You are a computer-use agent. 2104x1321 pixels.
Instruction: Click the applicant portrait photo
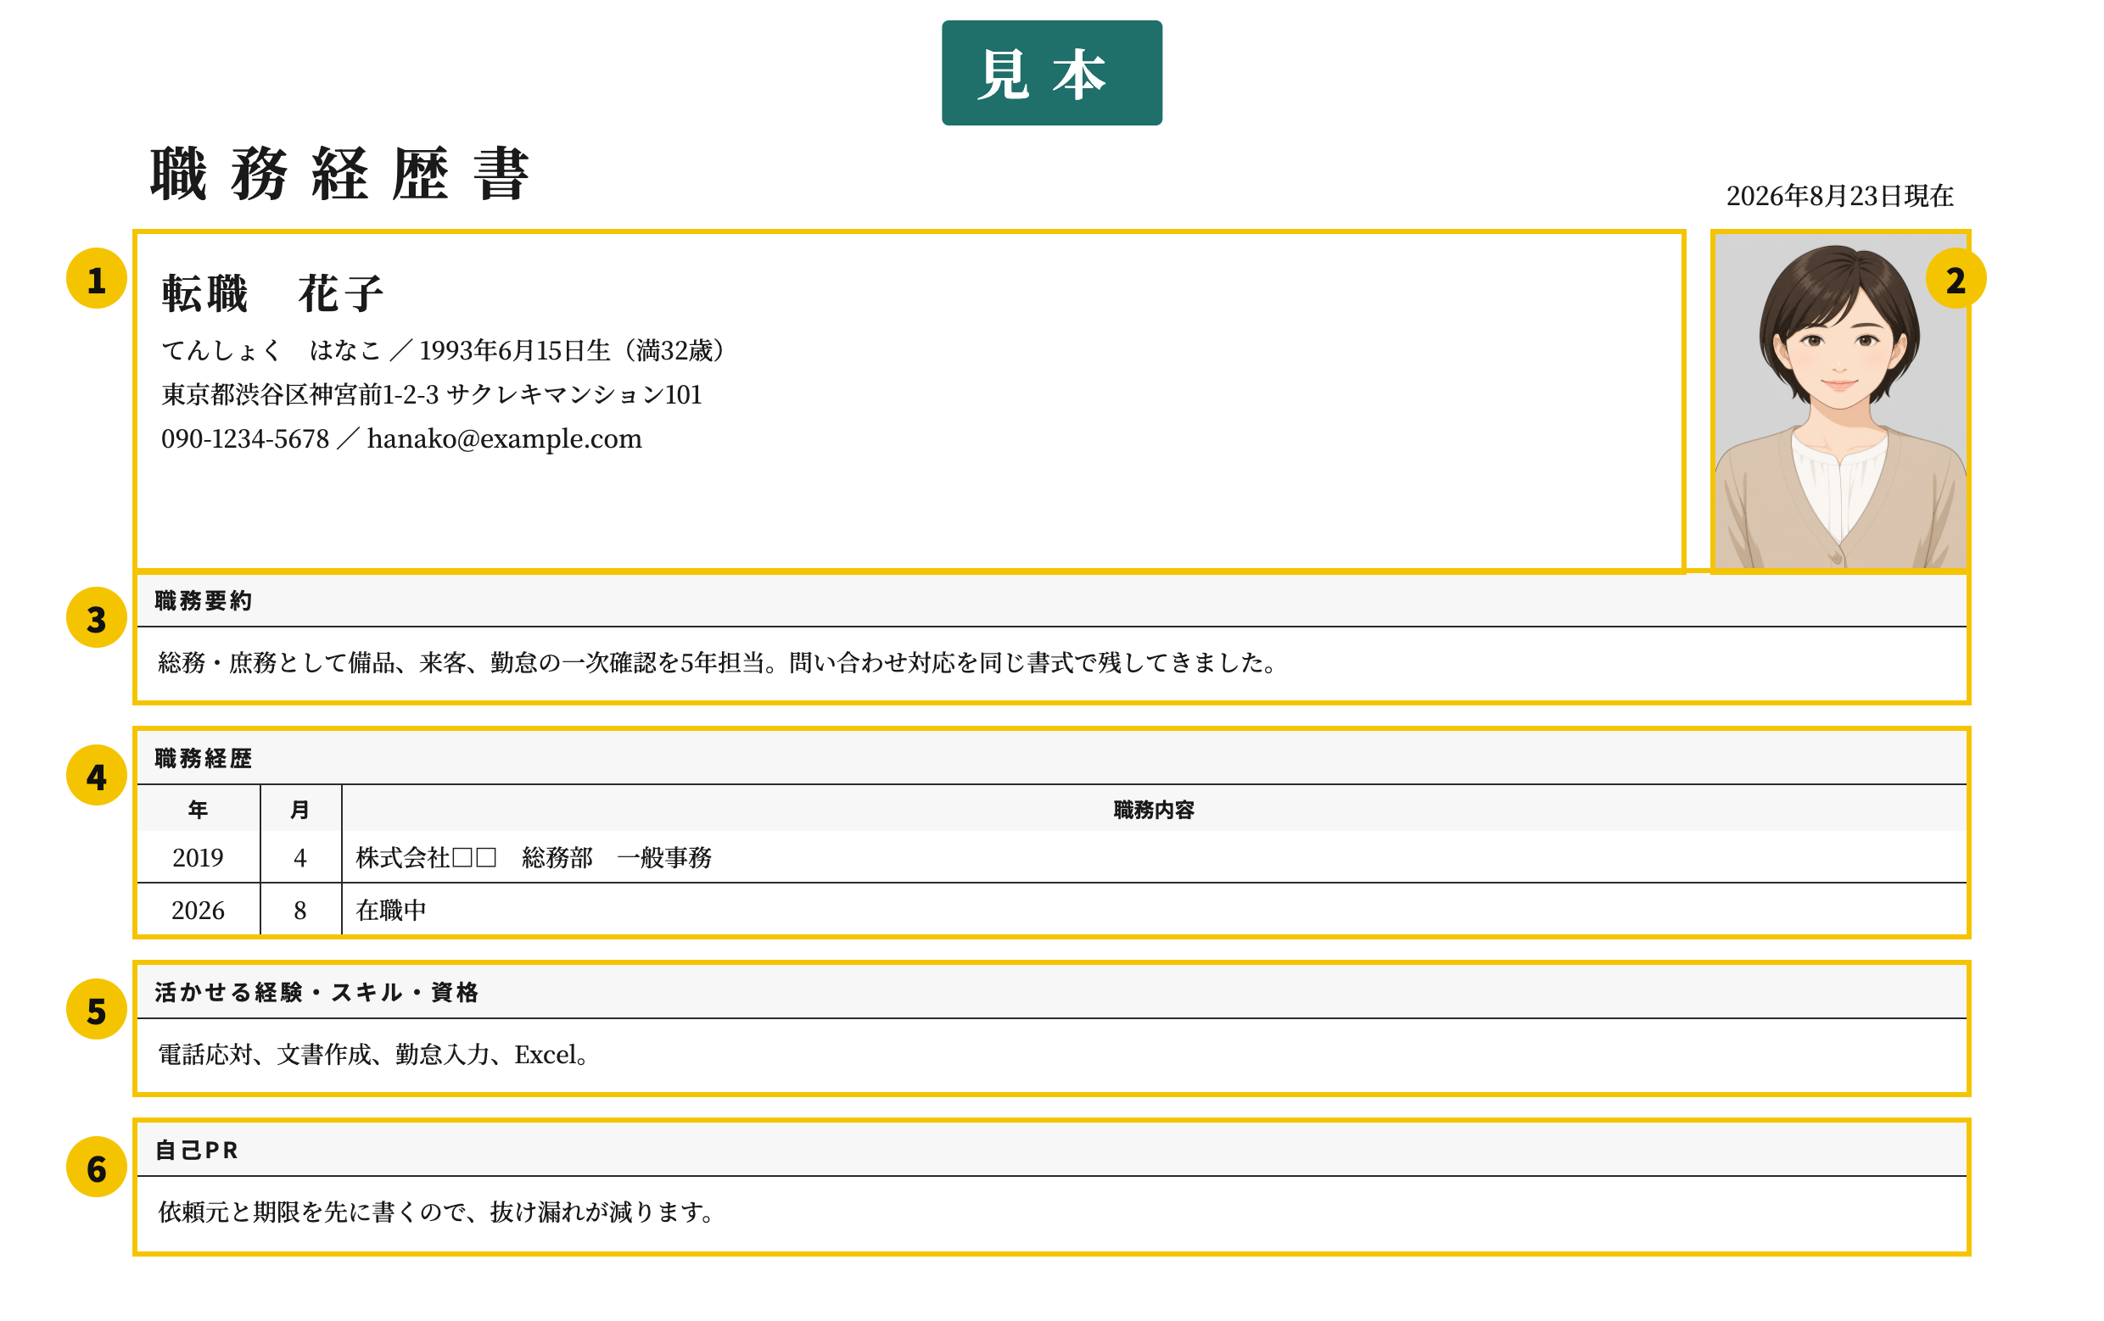pos(1840,402)
